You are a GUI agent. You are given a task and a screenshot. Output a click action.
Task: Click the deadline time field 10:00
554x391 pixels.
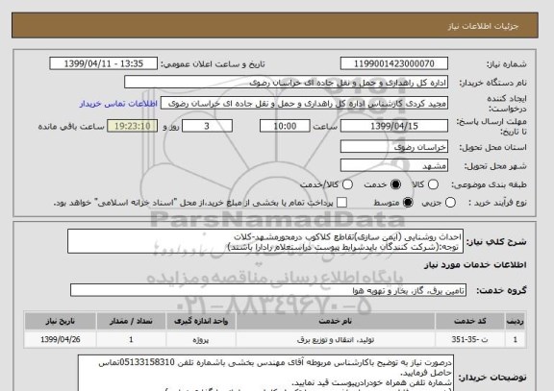tap(285, 126)
